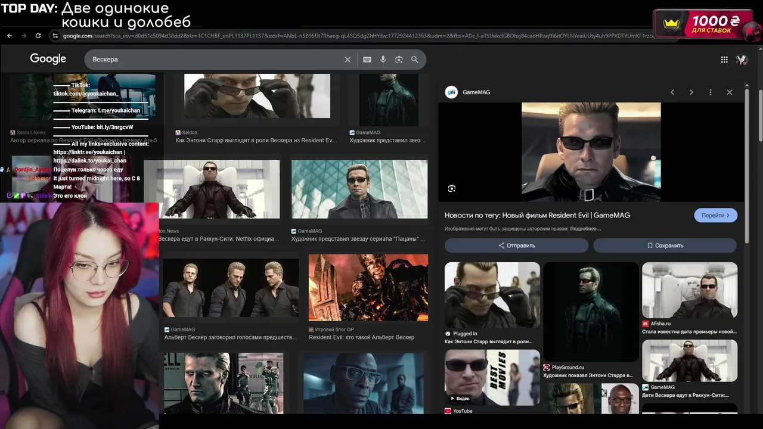Click Afisha.ru source label
This screenshot has height=429, width=763.
661,324
